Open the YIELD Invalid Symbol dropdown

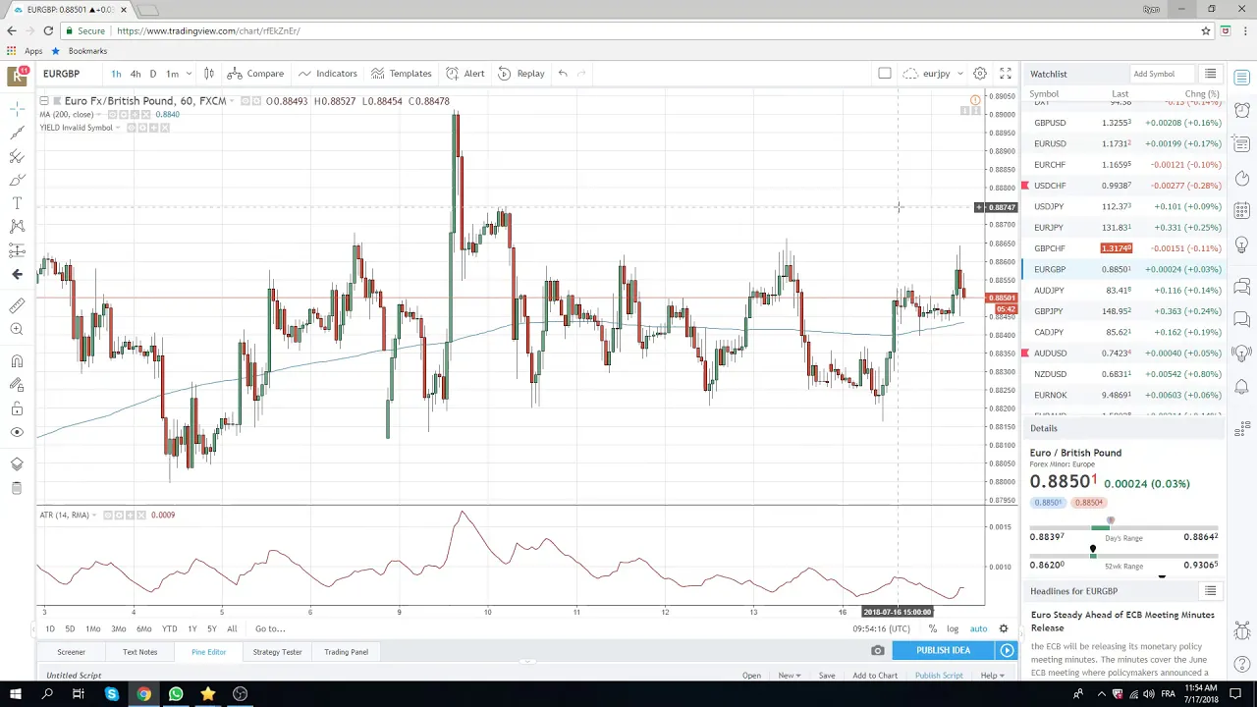pyautogui.click(x=119, y=128)
